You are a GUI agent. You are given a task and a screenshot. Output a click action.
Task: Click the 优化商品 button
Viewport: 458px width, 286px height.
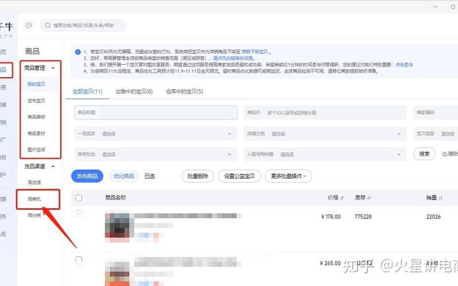coord(124,176)
